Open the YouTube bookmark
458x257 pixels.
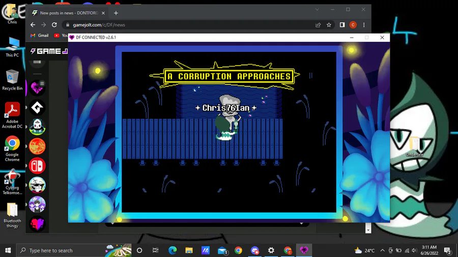61,35
